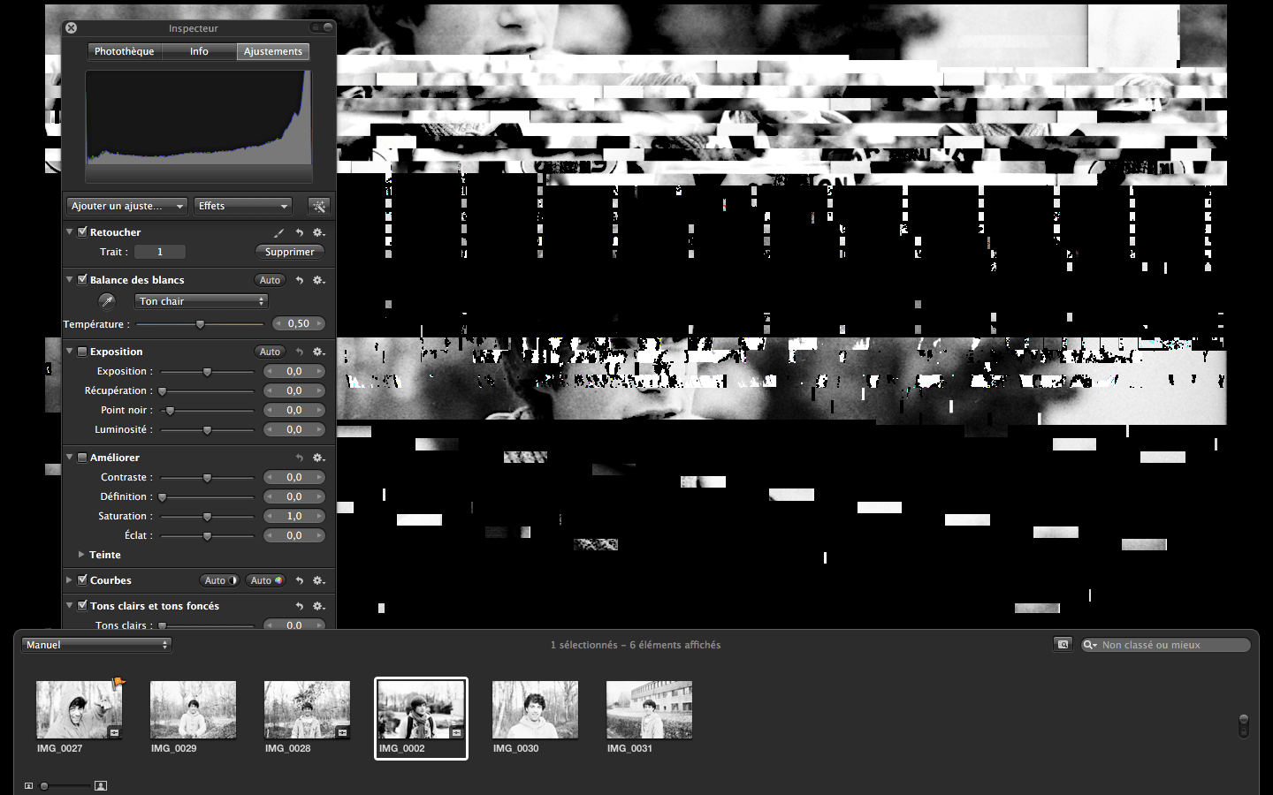Select the white balance eyedropper
This screenshot has width=1273, height=795.
106,301
